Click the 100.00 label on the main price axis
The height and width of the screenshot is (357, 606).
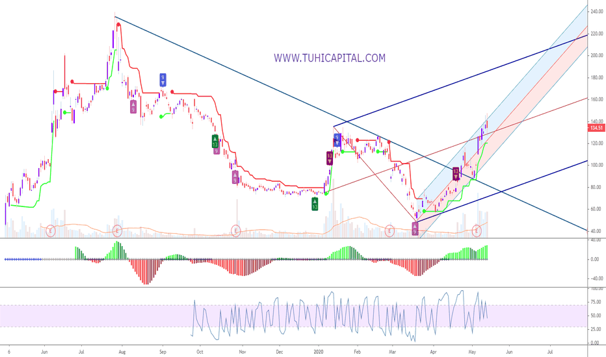click(597, 165)
